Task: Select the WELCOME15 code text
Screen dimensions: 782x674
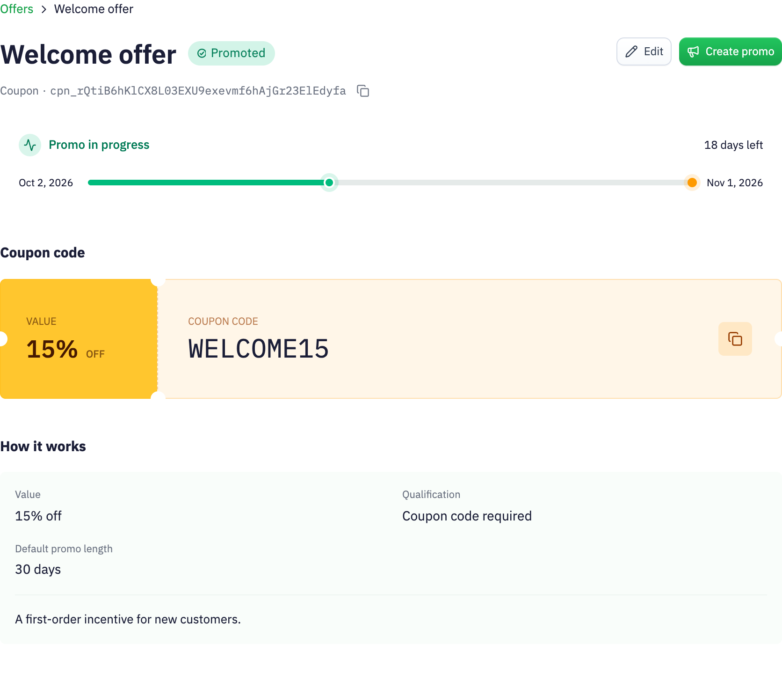Action: (x=259, y=349)
